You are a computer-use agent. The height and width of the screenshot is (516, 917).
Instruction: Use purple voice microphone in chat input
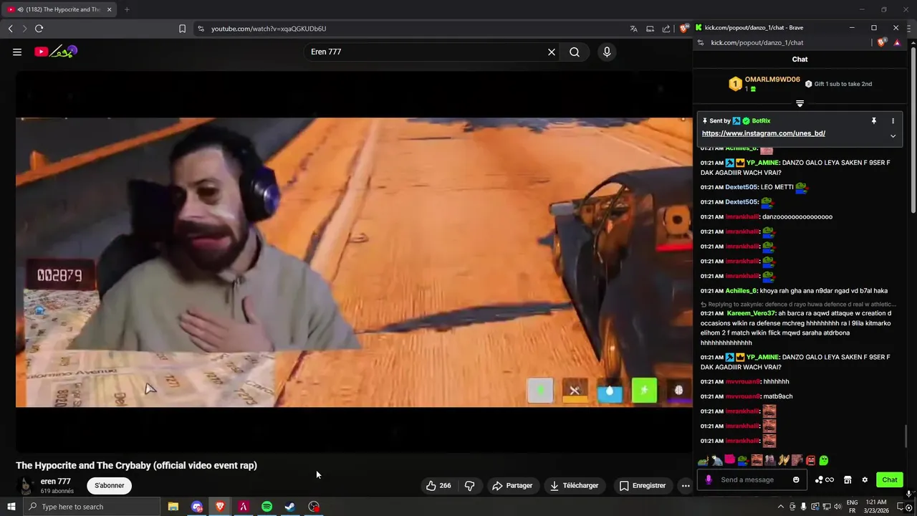(x=709, y=479)
